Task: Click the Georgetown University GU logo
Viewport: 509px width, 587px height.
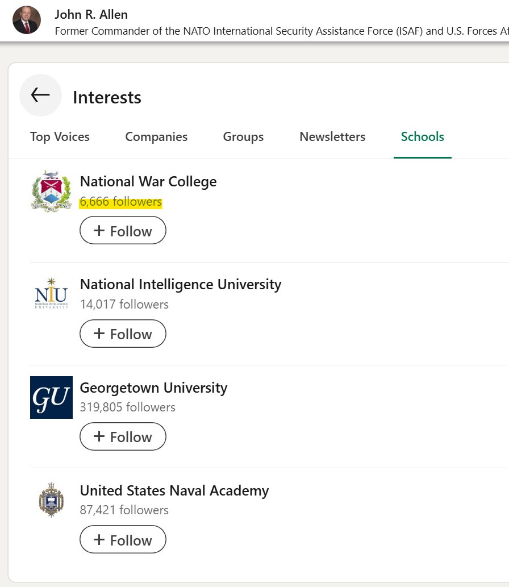Action: pyautogui.click(x=51, y=397)
